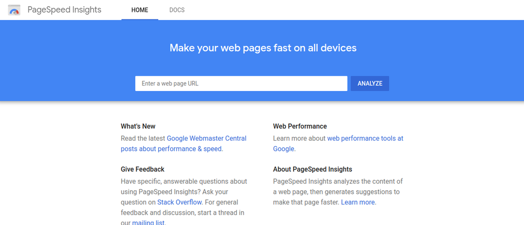Focus the web page URL input field
524x225 pixels.
241,83
